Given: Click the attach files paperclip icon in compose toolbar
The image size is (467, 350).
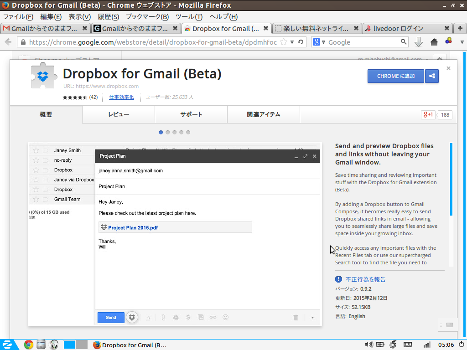Looking at the screenshot, I should click(164, 317).
